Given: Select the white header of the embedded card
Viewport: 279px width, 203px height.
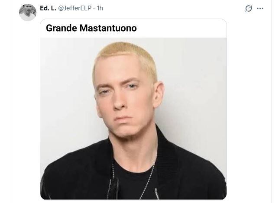Looking at the screenshot, I should point(133,28).
